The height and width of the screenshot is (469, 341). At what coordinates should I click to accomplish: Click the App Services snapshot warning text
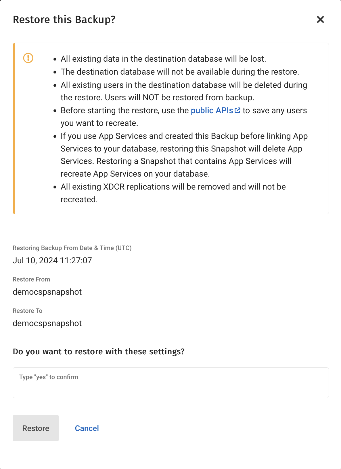184,155
